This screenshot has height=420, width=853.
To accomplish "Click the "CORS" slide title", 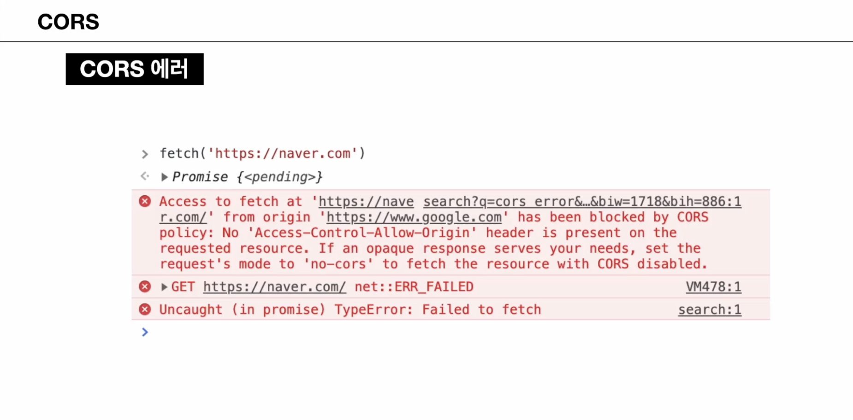I will tap(68, 22).
